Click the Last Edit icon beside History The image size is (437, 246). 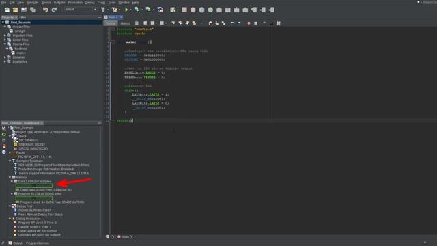137,23
